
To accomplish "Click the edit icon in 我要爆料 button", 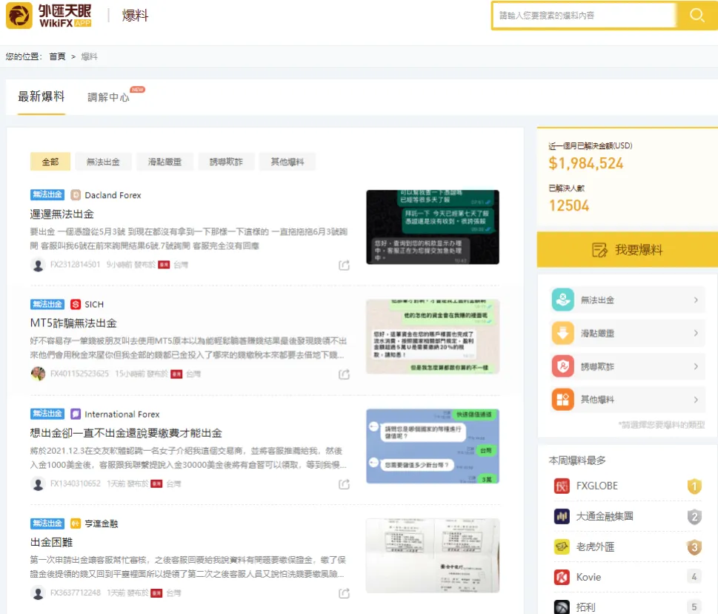I will click(599, 250).
